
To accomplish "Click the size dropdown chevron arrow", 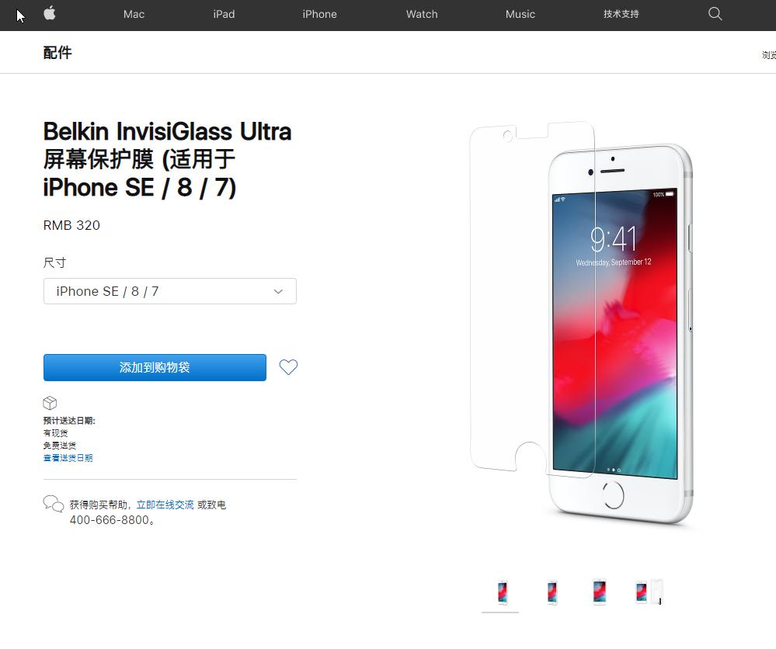I will (x=278, y=291).
